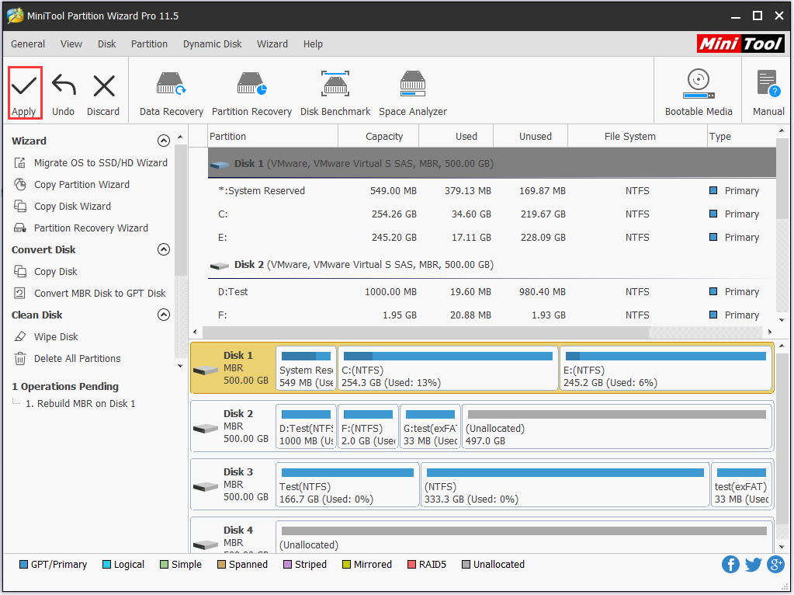The width and height of the screenshot is (794, 595).
Task: Collapse the Clean Disk section
Action: point(164,315)
